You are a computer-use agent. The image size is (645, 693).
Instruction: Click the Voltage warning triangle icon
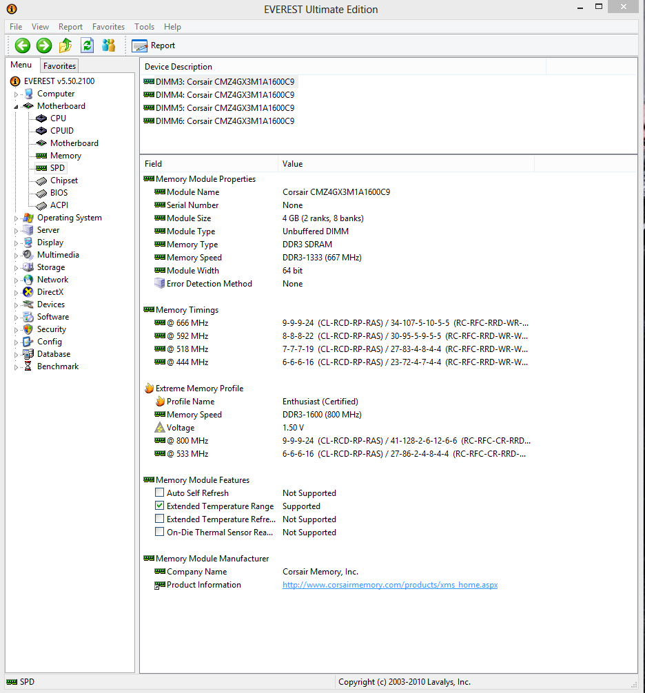[x=160, y=428]
